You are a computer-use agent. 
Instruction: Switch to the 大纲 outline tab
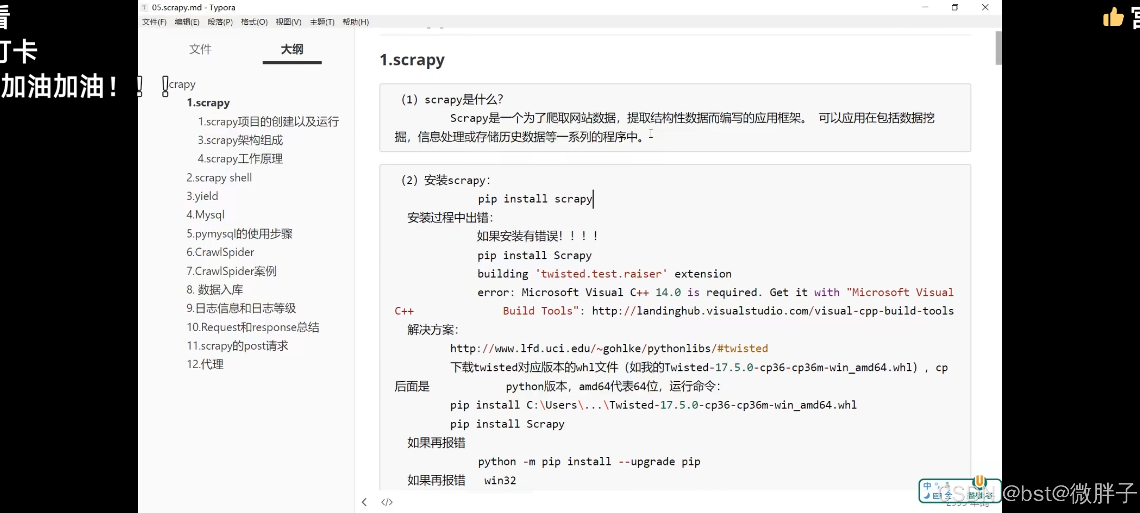pos(292,49)
